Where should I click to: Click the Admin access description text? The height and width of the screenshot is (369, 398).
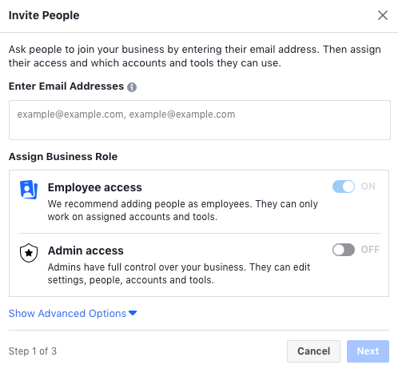[179, 274]
